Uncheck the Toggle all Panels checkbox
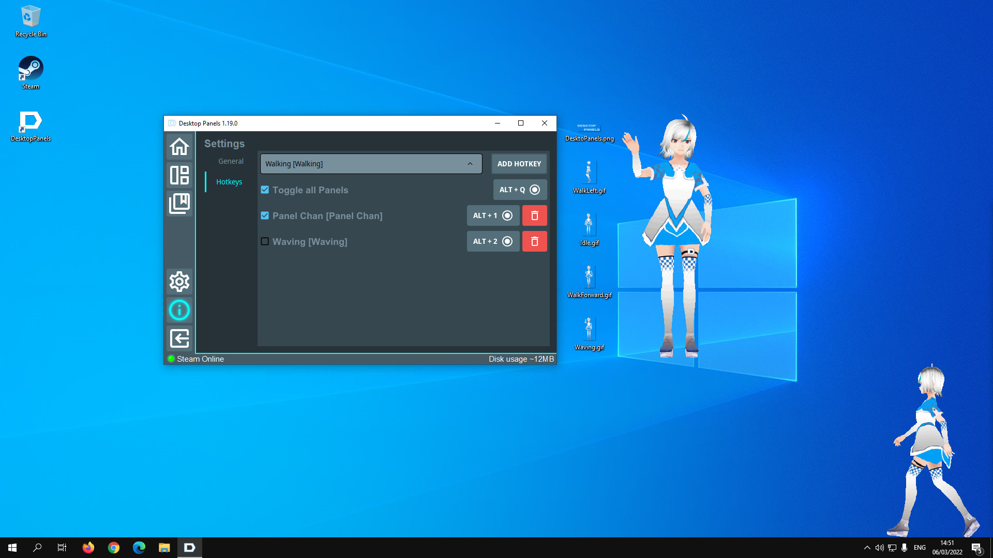The height and width of the screenshot is (558, 993). [x=265, y=190]
